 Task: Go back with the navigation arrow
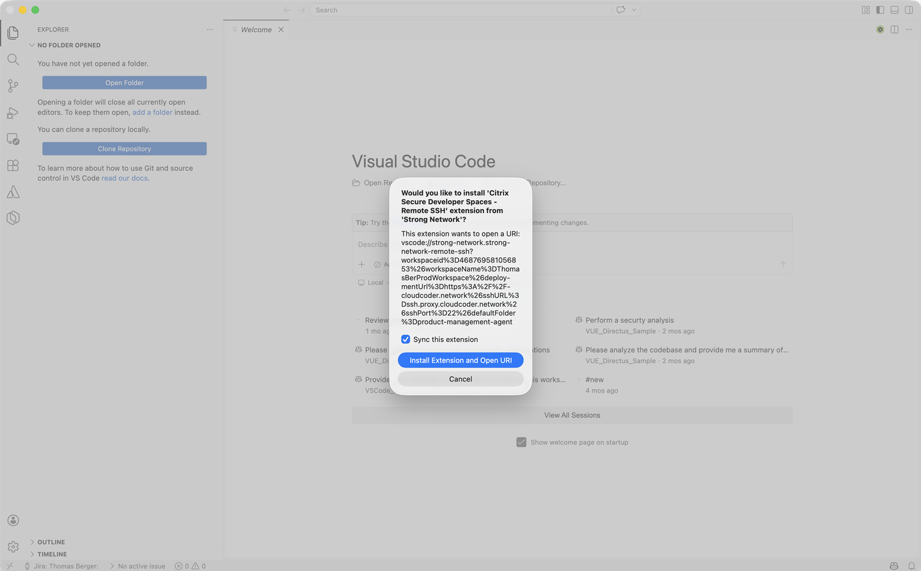pyautogui.click(x=287, y=10)
